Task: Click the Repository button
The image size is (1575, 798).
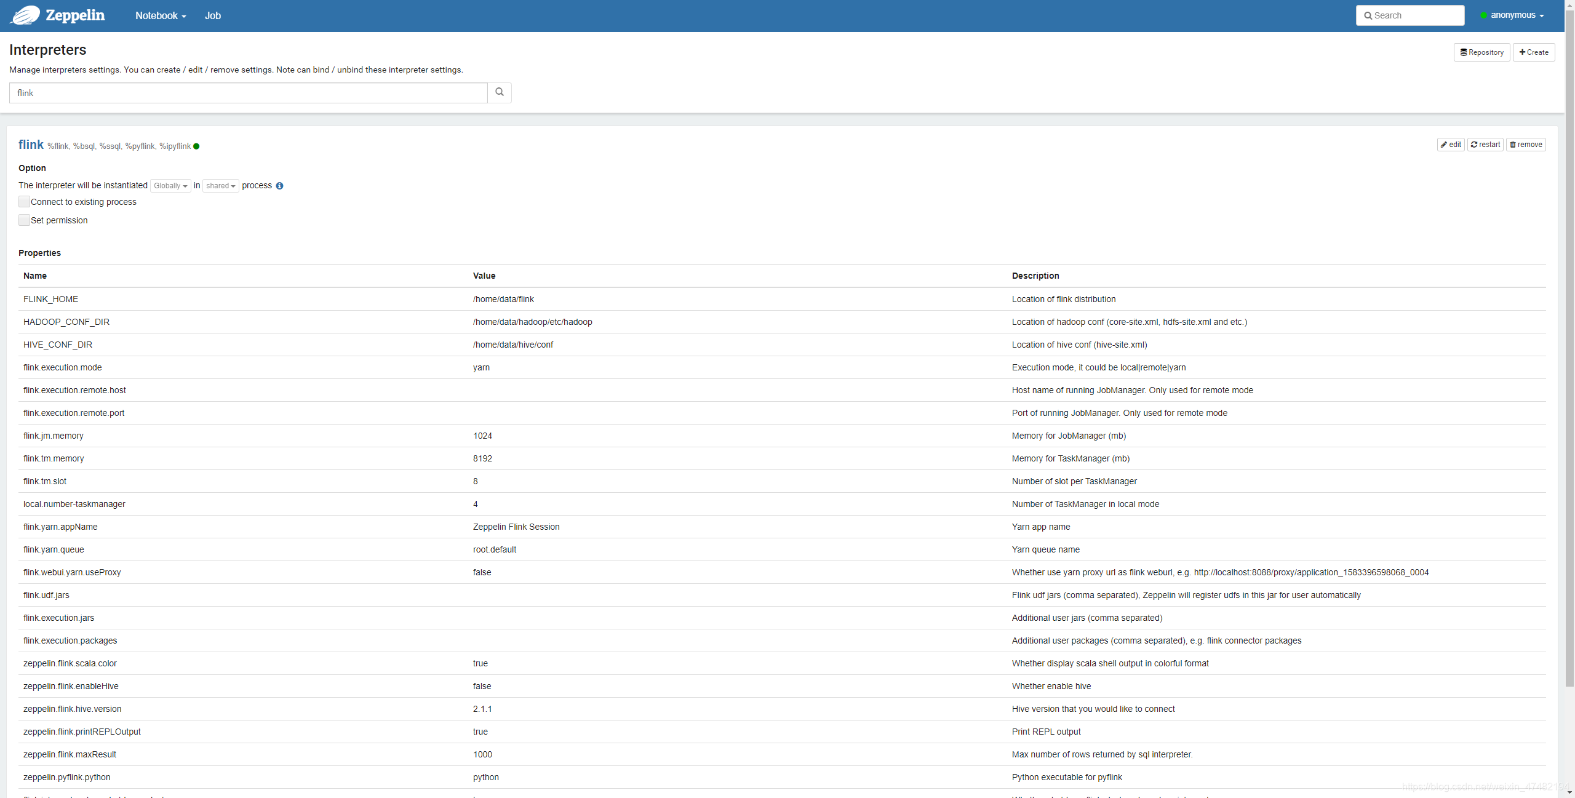Action: coord(1481,52)
